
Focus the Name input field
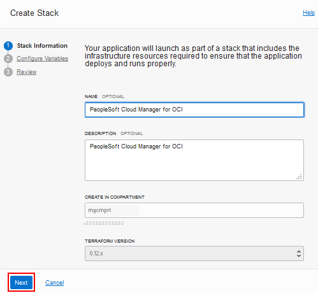(194, 110)
